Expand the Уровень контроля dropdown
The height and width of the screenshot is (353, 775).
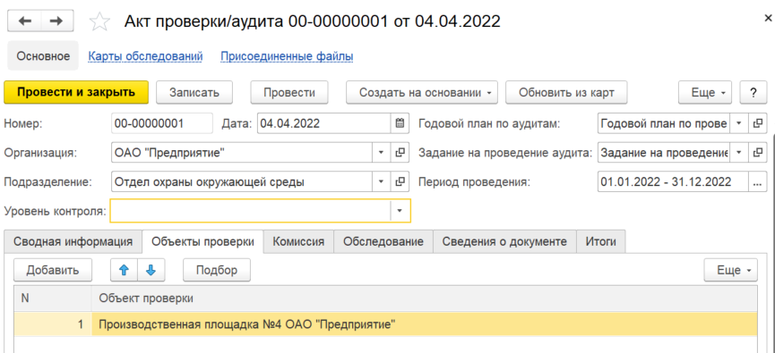click(400, 211)
